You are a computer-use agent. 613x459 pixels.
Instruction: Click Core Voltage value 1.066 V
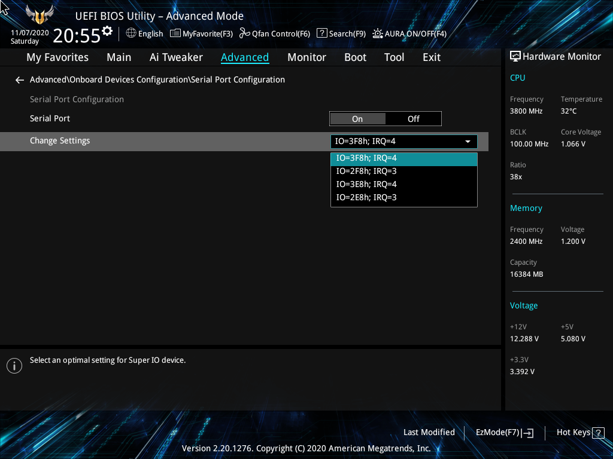(573, 144)
